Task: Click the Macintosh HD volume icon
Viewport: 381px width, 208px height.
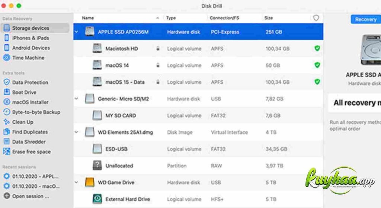Action: pyautogui.click(x=97, y=48)
